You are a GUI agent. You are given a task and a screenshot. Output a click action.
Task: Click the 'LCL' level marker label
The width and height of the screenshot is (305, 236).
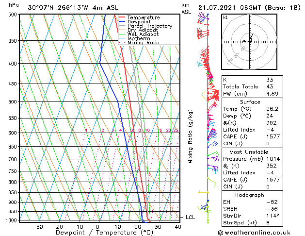pyautogui.click(x=190, y=217)
